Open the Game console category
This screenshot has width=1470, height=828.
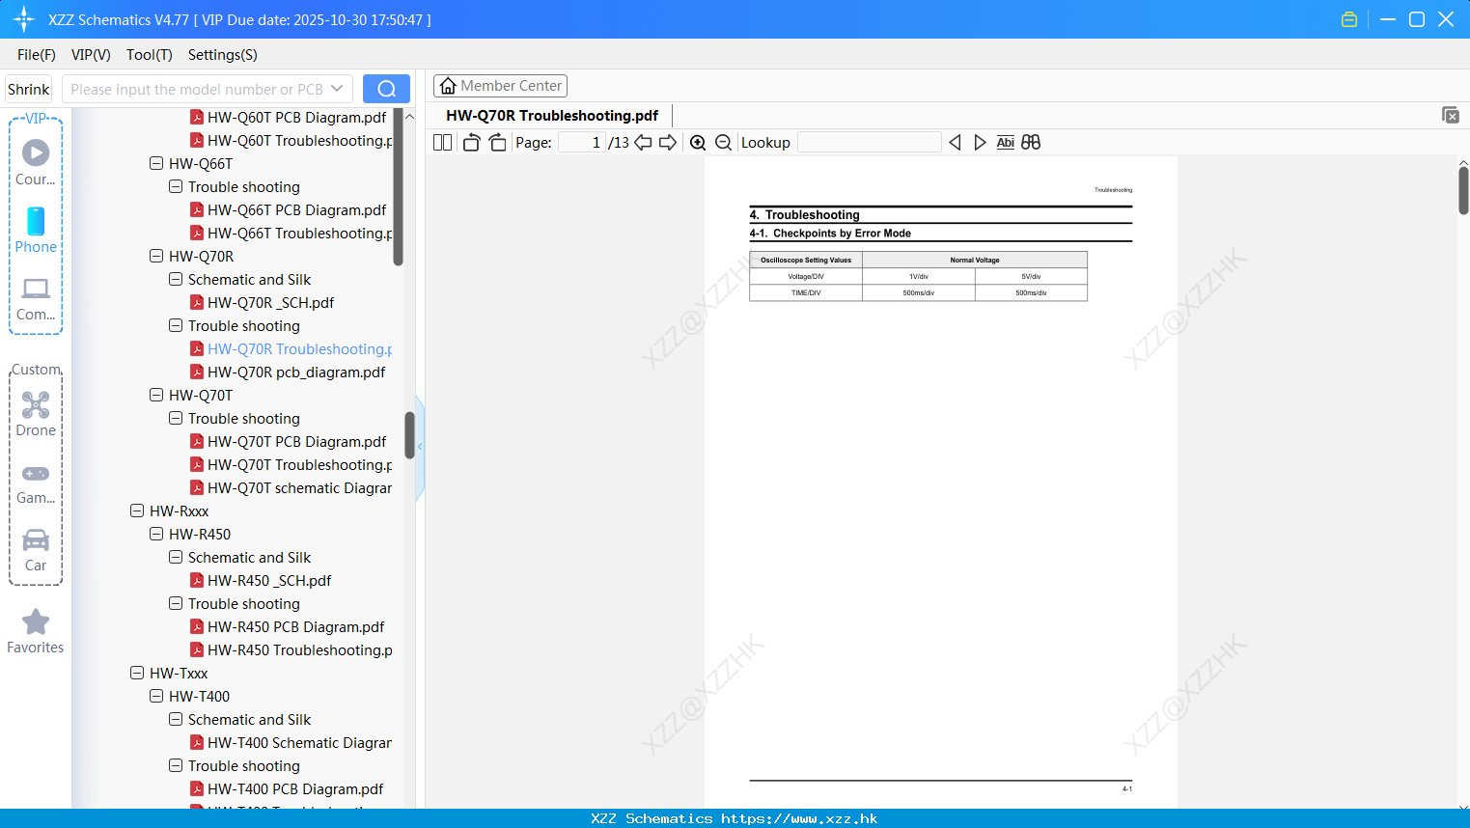(36, 483)
